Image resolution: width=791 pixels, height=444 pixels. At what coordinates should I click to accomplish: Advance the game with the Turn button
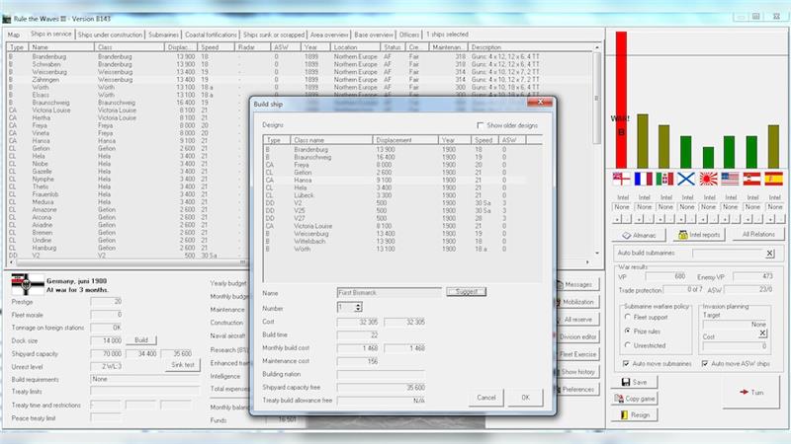pos(751,392)
